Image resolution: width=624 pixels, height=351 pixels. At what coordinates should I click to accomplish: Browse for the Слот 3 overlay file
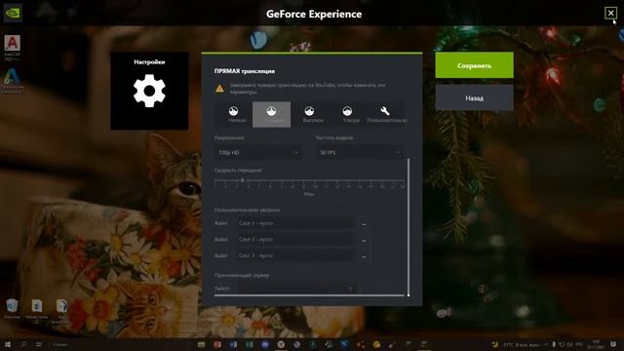pyautogui.click(x=364, y=255)
